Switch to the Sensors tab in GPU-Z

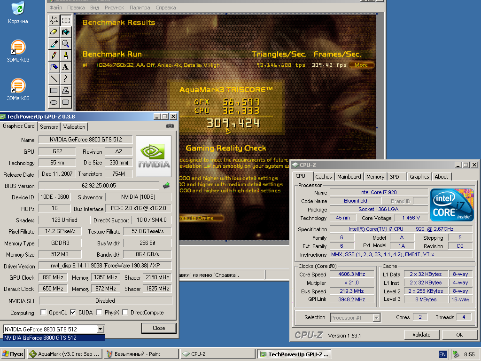(x=49, y=127)
